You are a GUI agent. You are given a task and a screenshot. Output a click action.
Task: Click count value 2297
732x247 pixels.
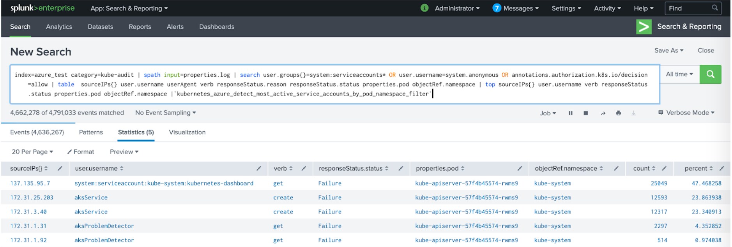coord(660,226)
